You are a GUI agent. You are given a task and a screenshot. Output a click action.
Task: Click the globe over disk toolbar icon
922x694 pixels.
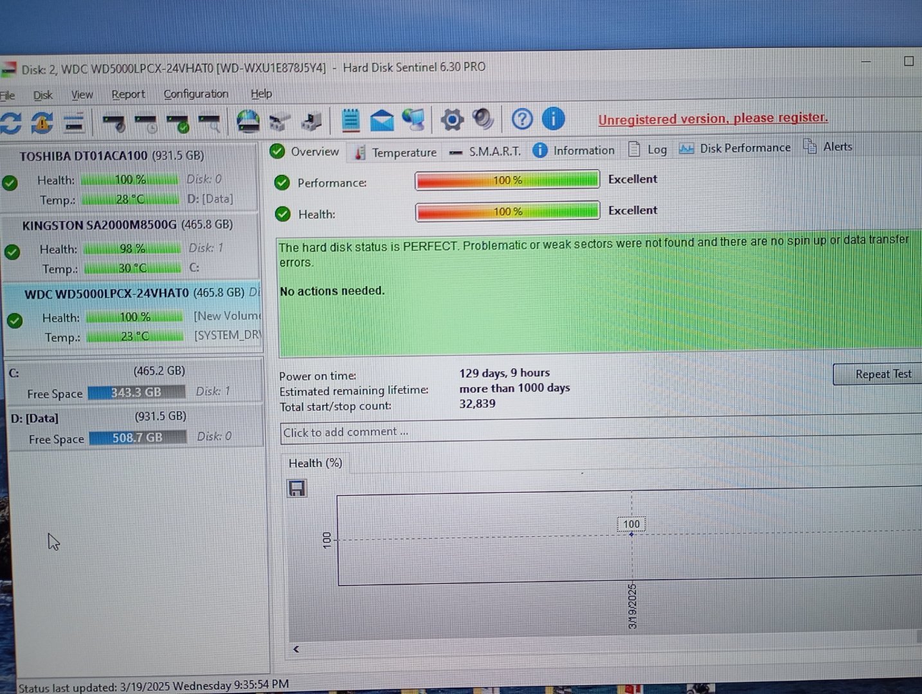tap(248, 121)
